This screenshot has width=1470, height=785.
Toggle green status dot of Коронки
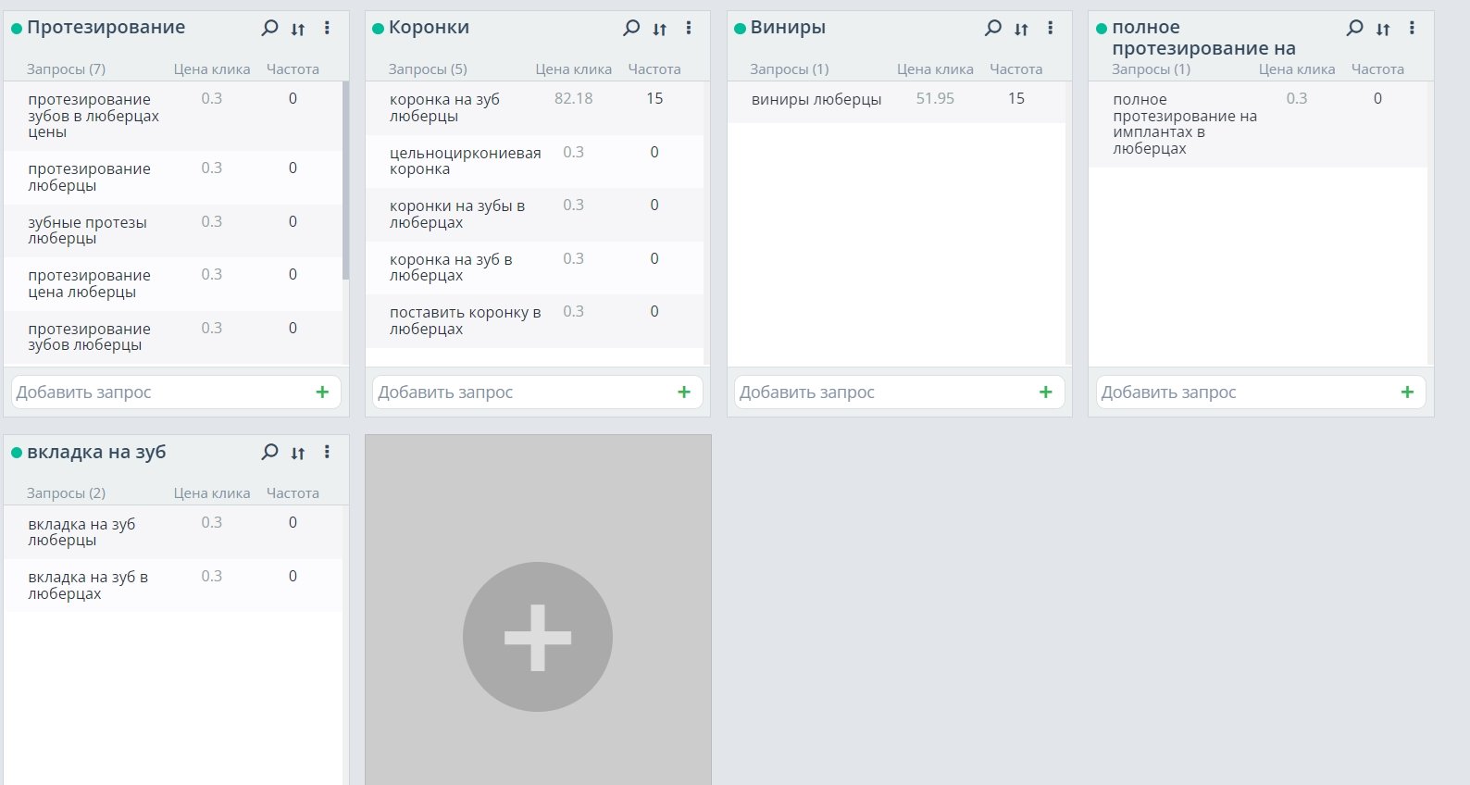click(378, 29)
